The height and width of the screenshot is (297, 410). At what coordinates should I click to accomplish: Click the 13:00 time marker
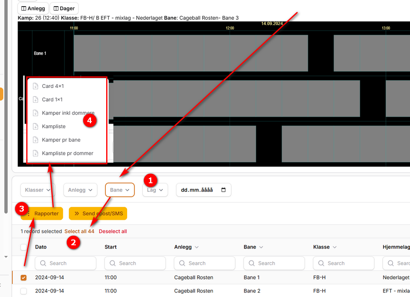[386, 28]
